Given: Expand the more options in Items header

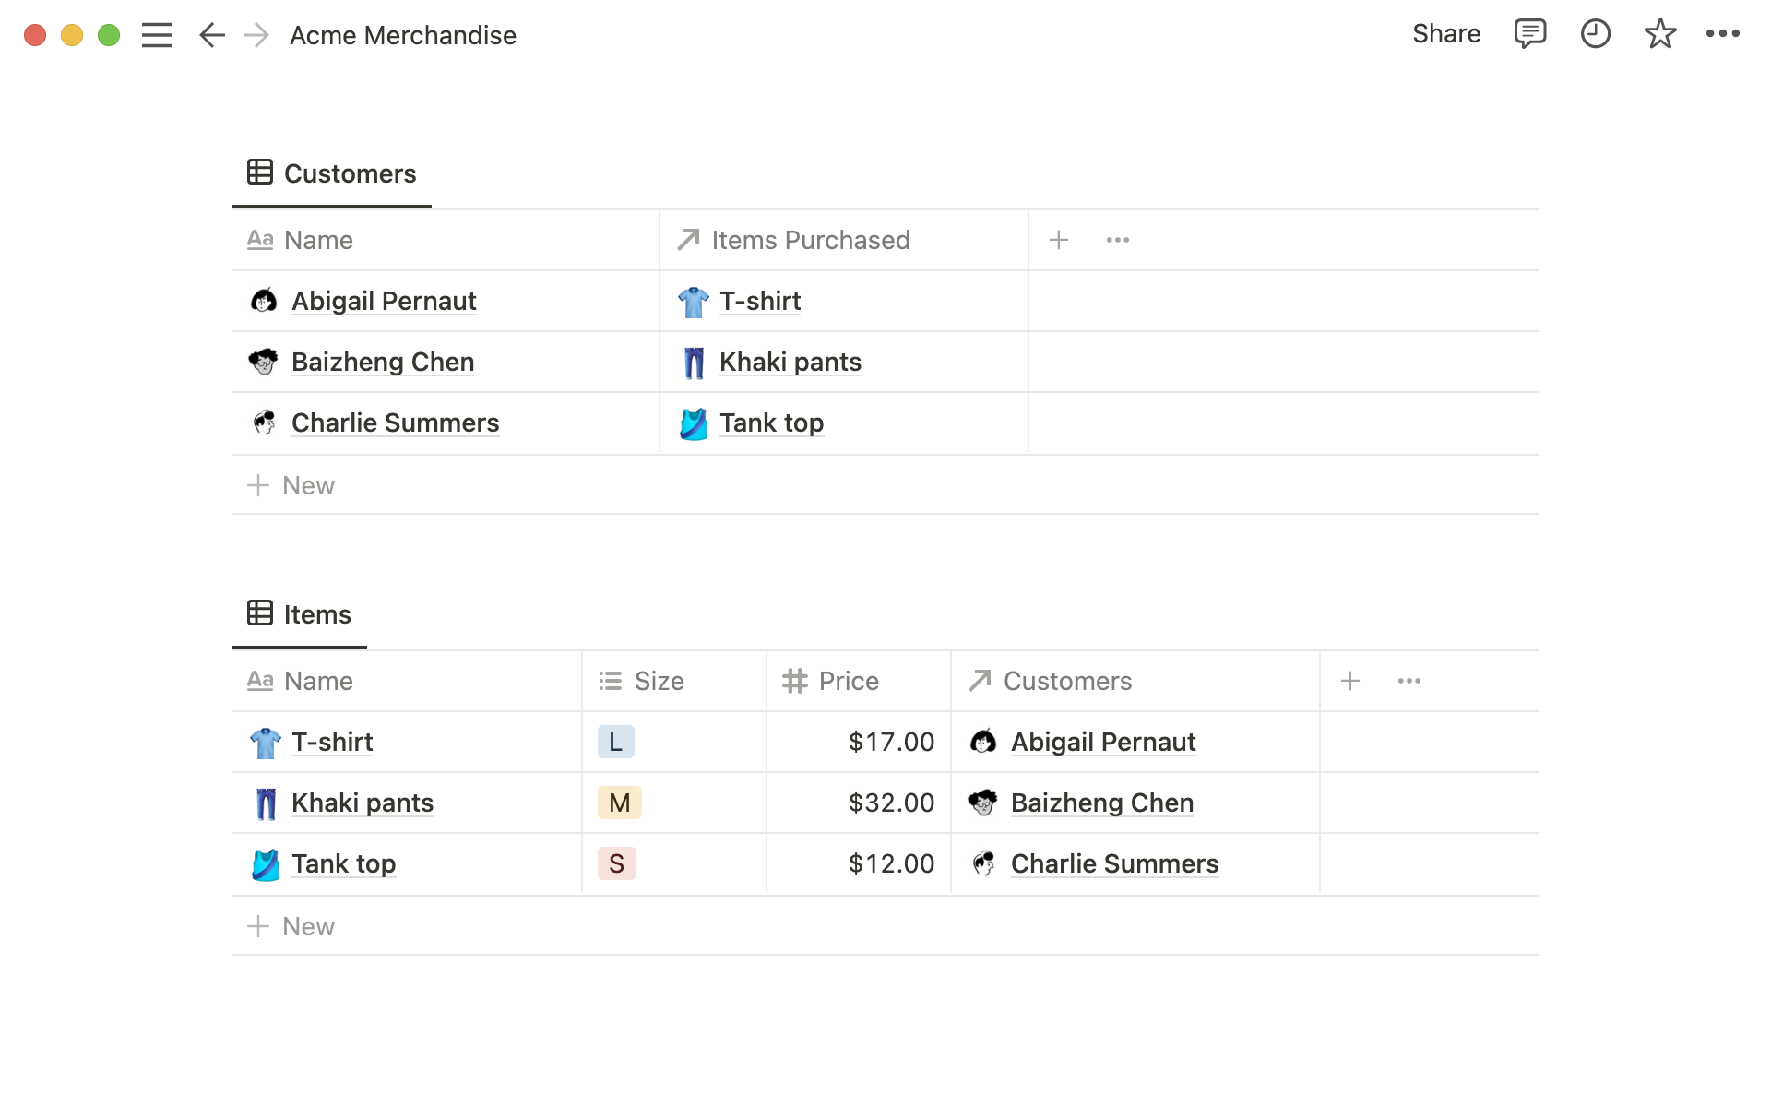Looking at the screenshot, I should point(1408,681).
